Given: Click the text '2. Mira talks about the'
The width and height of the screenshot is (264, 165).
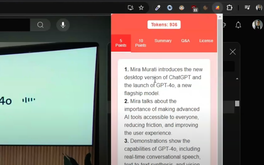Looking at the screenshot, I should coord(150,101).
